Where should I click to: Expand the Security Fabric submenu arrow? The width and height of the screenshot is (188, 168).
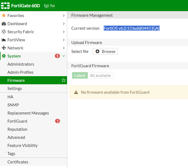point(63,32)
